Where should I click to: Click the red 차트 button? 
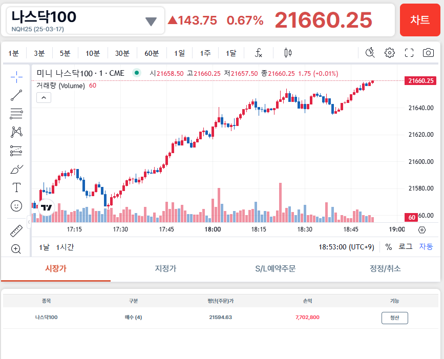pos(420,20)
